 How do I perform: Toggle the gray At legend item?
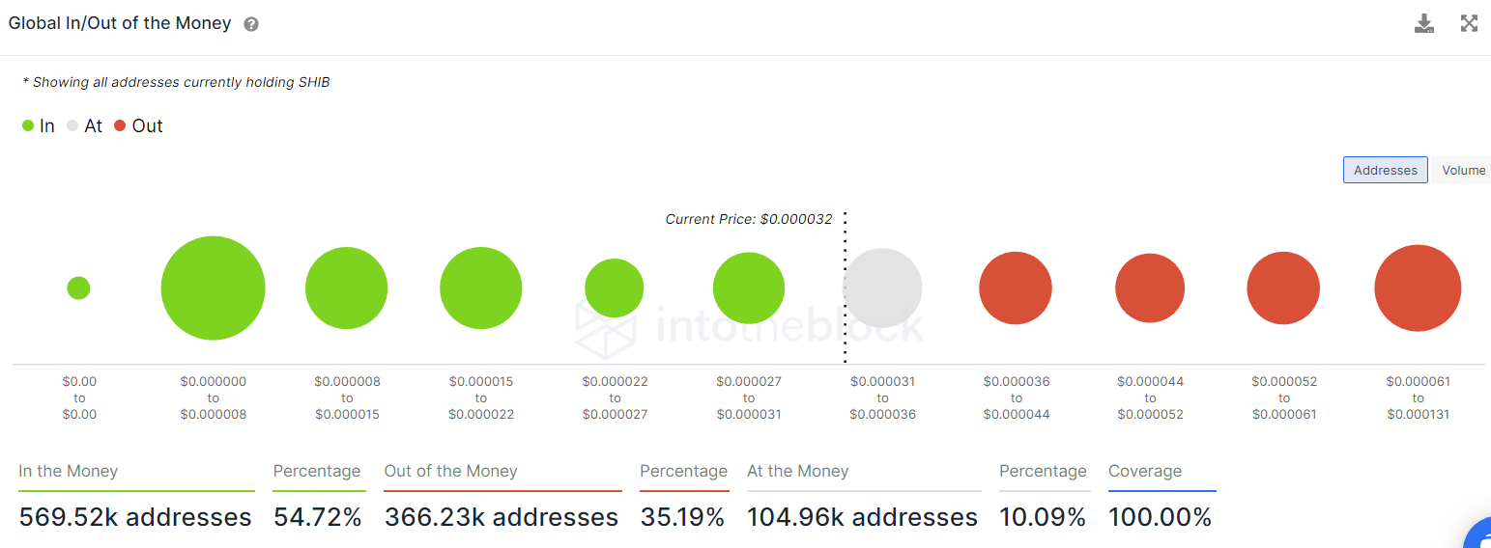(x=84, y=126)
